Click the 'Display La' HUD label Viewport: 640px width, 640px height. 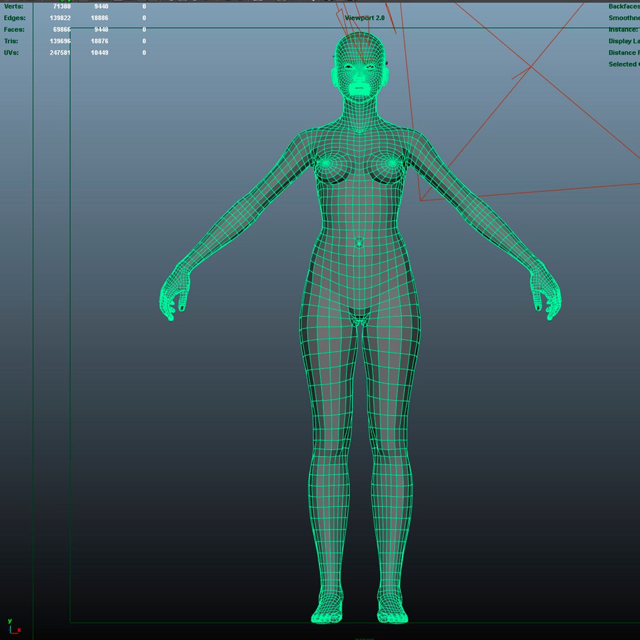click(624, 41)
